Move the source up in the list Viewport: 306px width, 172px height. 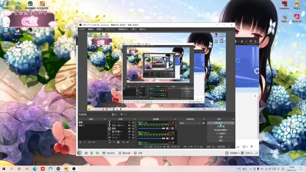click(x=123, y=142)
